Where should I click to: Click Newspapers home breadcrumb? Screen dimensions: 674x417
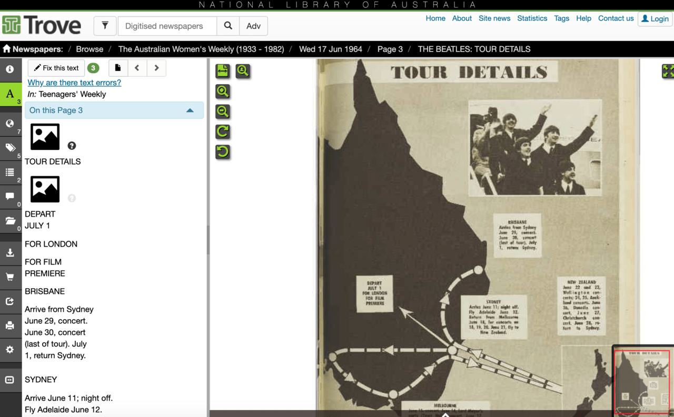tap(33, 49)
